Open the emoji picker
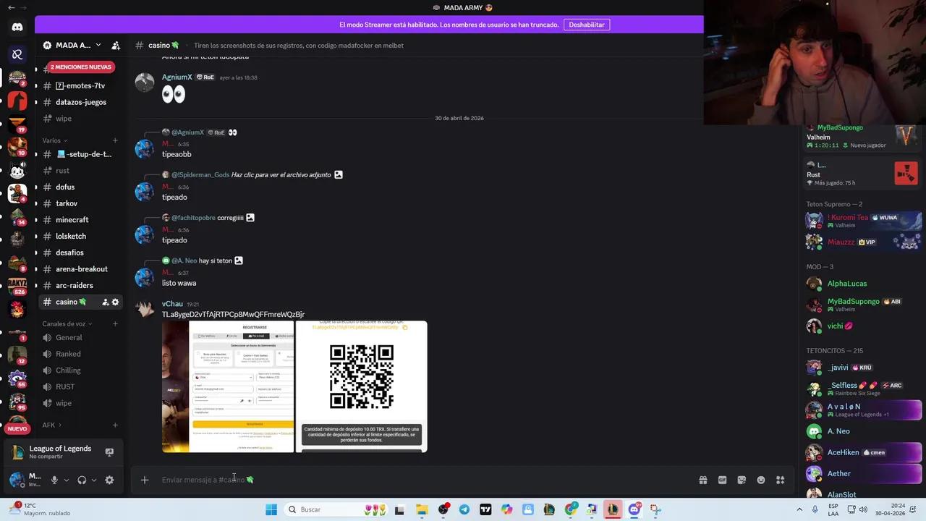 761,480
